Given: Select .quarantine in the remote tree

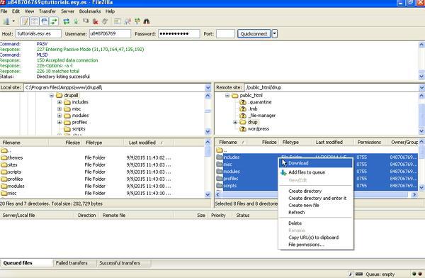Looking at the screenshot, I should coord(260,102).
